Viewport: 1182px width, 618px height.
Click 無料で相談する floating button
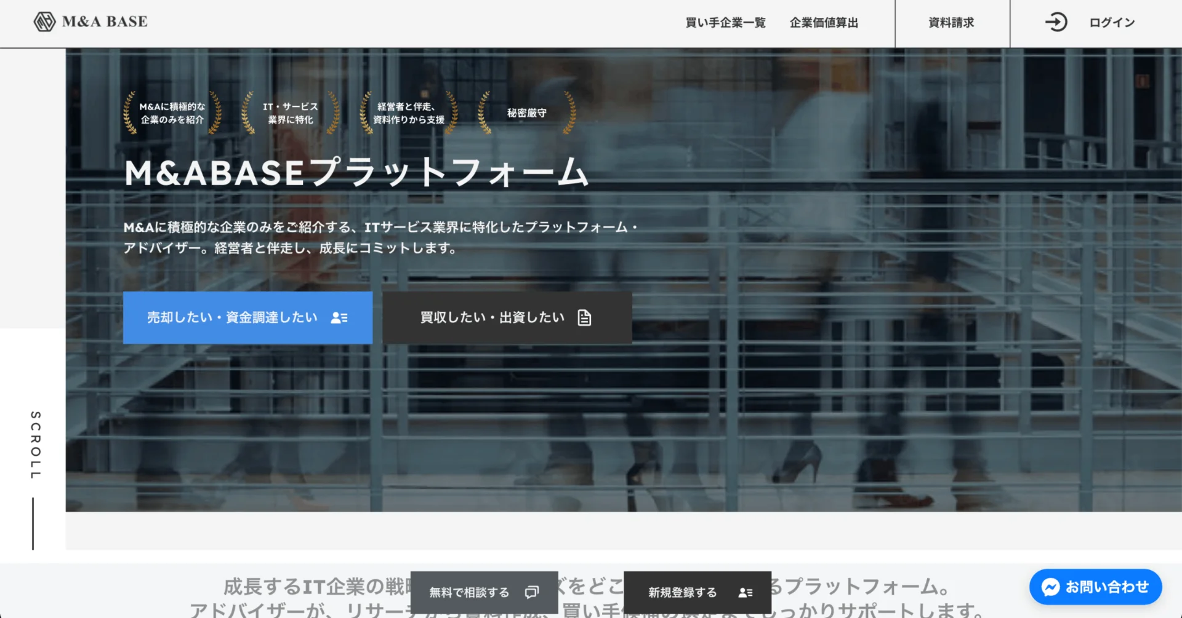484,592
